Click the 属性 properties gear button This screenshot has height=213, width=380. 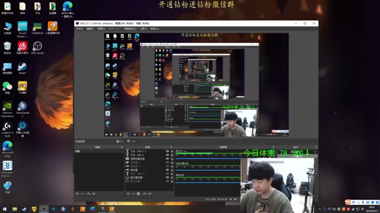[x=120, y=142]
